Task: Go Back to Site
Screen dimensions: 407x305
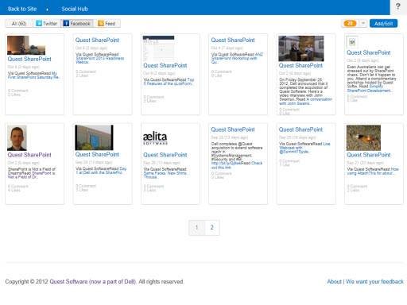Action: (22, 9)
